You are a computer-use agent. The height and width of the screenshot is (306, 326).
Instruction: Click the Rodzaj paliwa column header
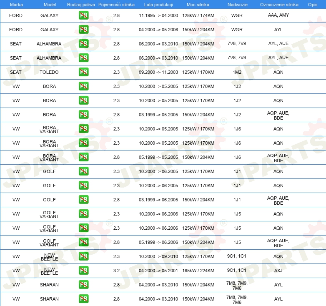tap(81, 5)
